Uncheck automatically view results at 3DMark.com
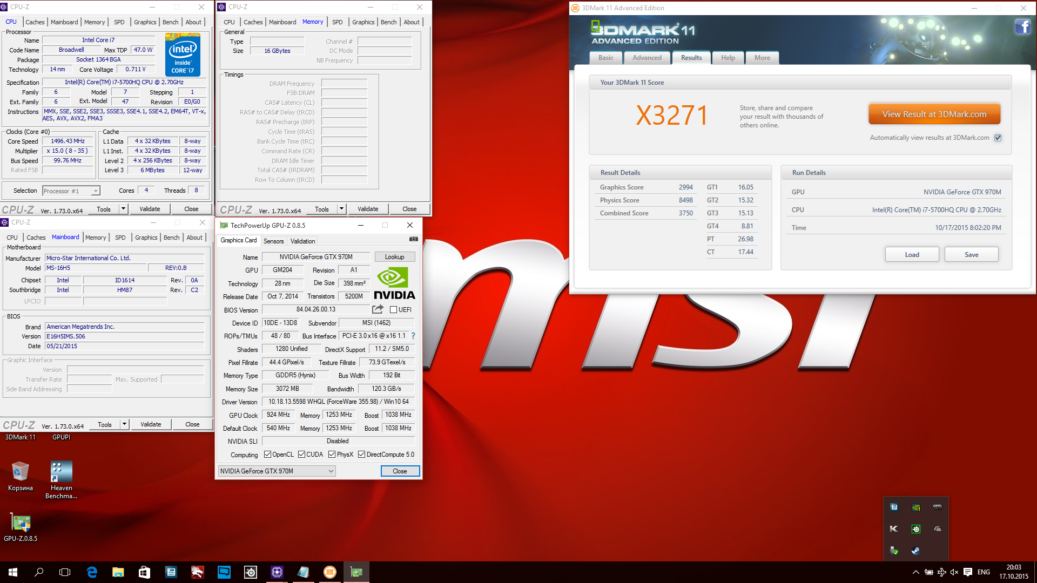 [x=998, y=138]
